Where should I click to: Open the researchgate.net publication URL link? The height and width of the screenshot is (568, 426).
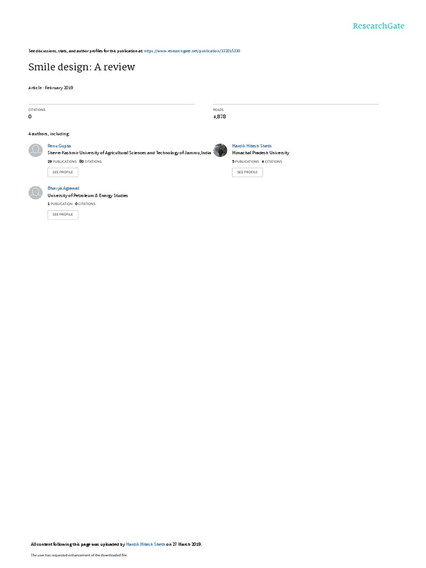[192, 51]
